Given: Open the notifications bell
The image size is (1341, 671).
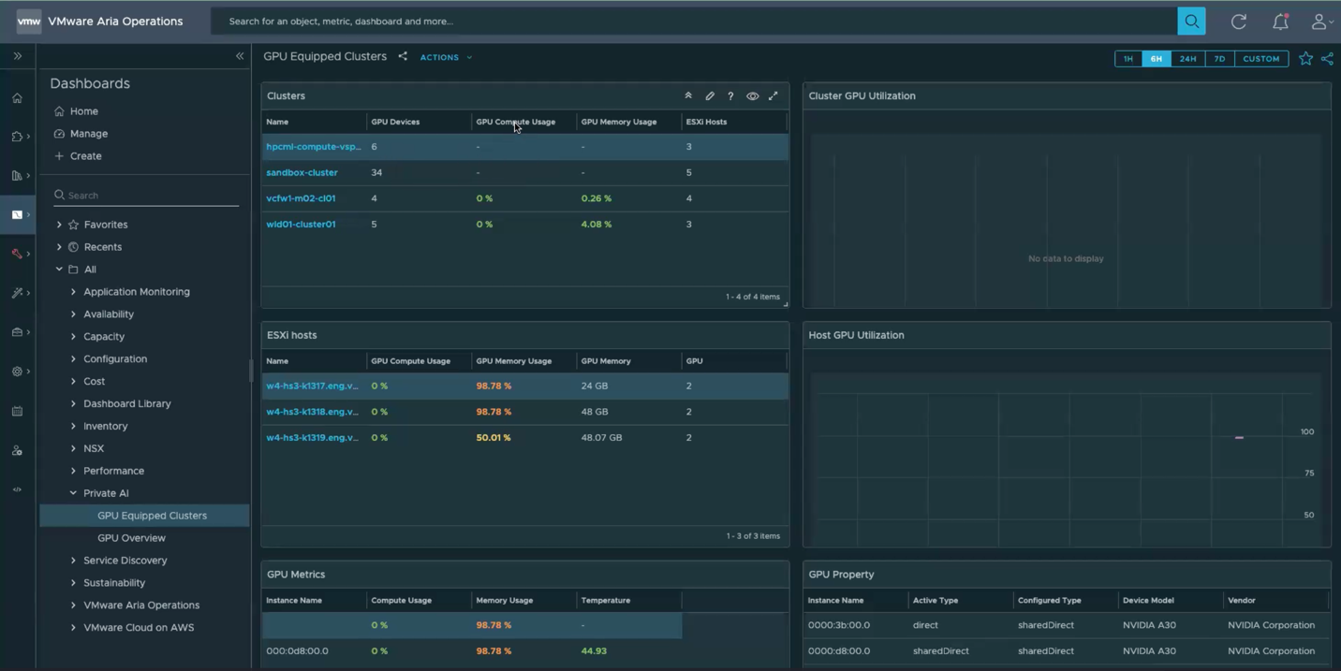Looking at the screenshot, I should coord(1279,22).
